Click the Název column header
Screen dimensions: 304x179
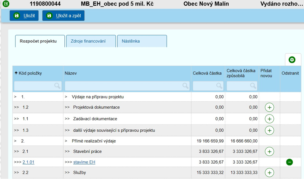point(71,73)
